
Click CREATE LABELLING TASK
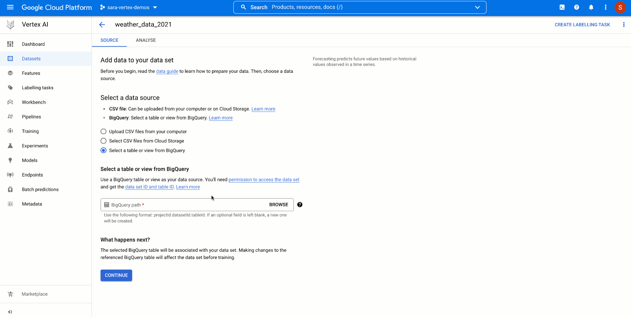582,25
